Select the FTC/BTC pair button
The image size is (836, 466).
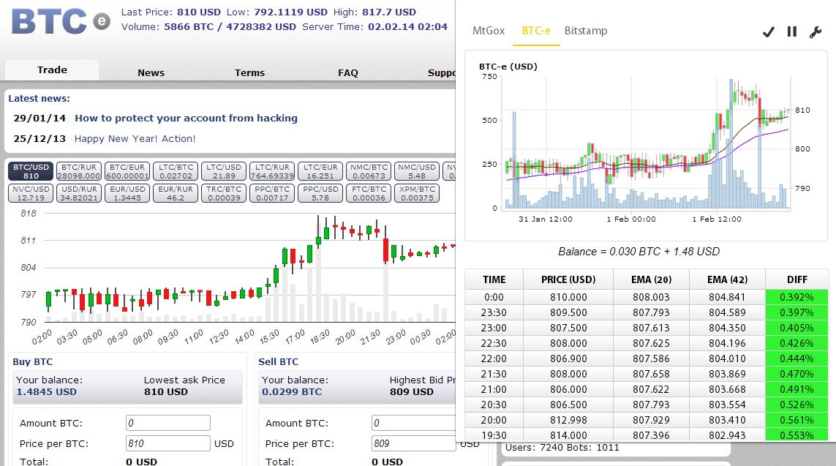pos(369,193)
